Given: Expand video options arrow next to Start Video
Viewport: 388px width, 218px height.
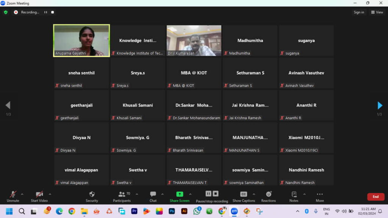Looking at the screenshot, I should 50,194.
